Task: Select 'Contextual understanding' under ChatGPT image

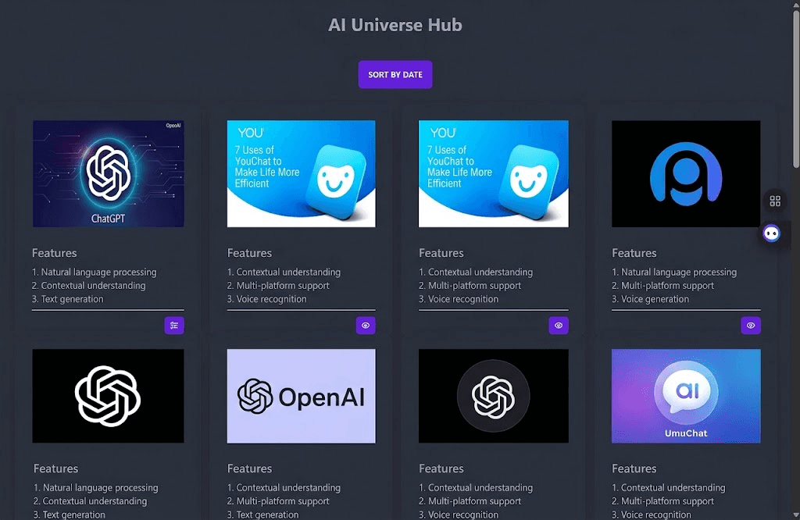Action: pyautogui.click(x=94, y=286)
